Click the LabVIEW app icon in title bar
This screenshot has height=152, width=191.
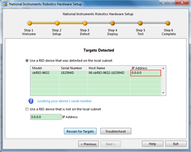pos(5,4)
